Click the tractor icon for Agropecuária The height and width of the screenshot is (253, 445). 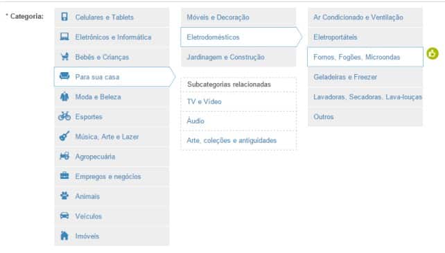coord(64,156)
